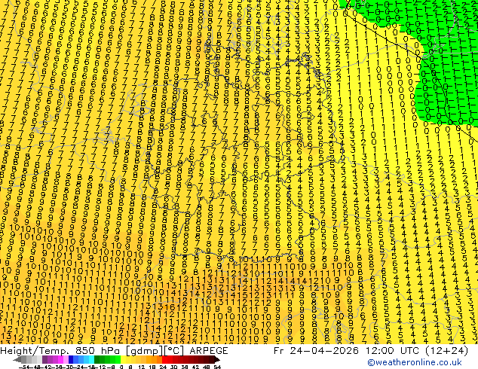Click the bright yellow 0°C segment of the scale
The height and width of the screenshot is (369, 478).
(x=123, y=359)
